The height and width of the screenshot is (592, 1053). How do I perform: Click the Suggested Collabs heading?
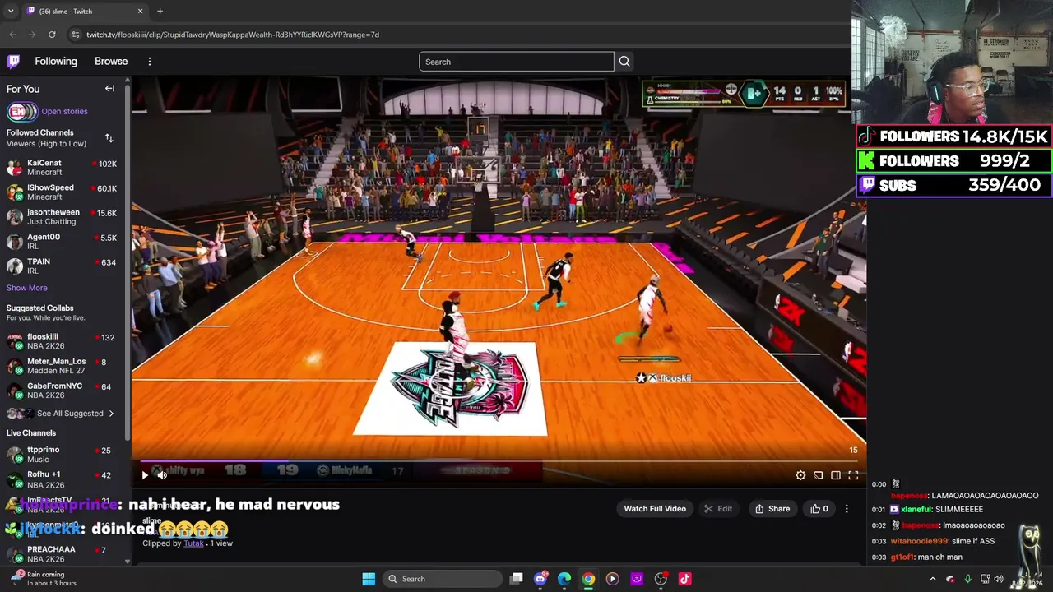coord(40,308)
